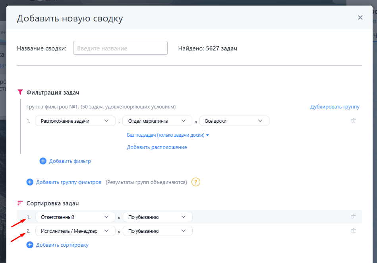Open the 'Ответственный' sort field dropdown
The width and height of the screenshot is (377, 263).
point(75,217)
